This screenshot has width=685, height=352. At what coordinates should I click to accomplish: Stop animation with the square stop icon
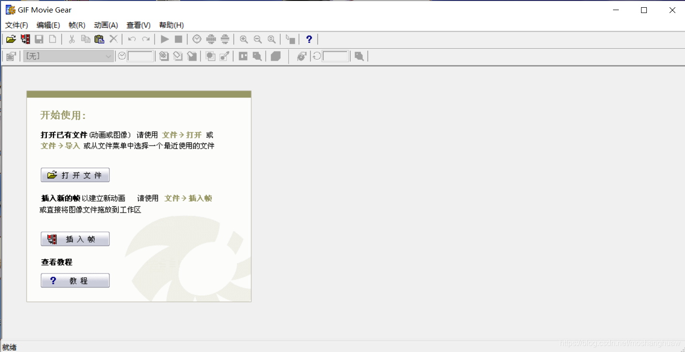[x=178, y=40]
